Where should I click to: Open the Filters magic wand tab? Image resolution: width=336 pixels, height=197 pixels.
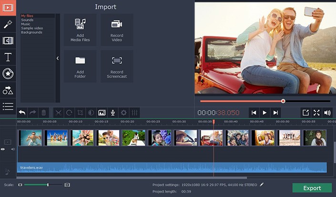[x=8, y=24]
